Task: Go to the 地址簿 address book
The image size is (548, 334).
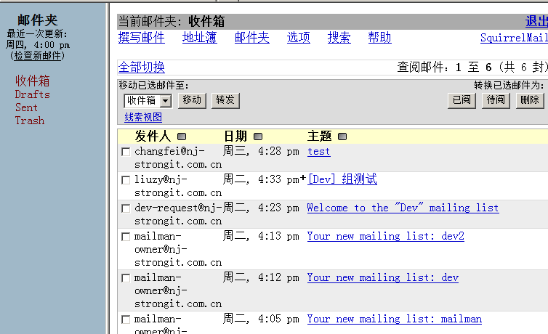Action: [199, 38]
